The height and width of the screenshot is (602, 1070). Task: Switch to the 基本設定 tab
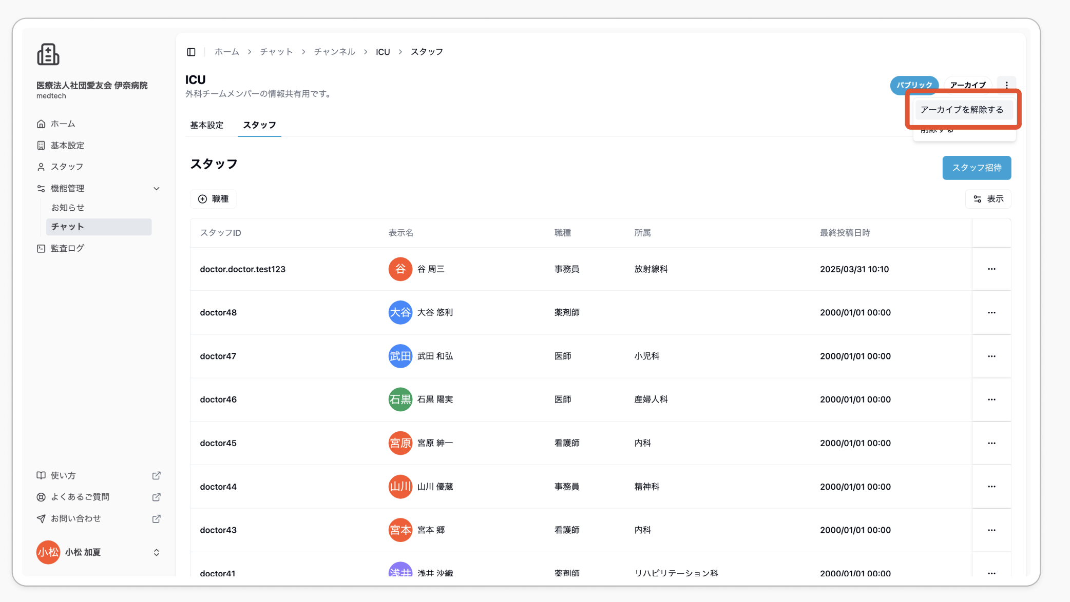(x=207, y=125)
